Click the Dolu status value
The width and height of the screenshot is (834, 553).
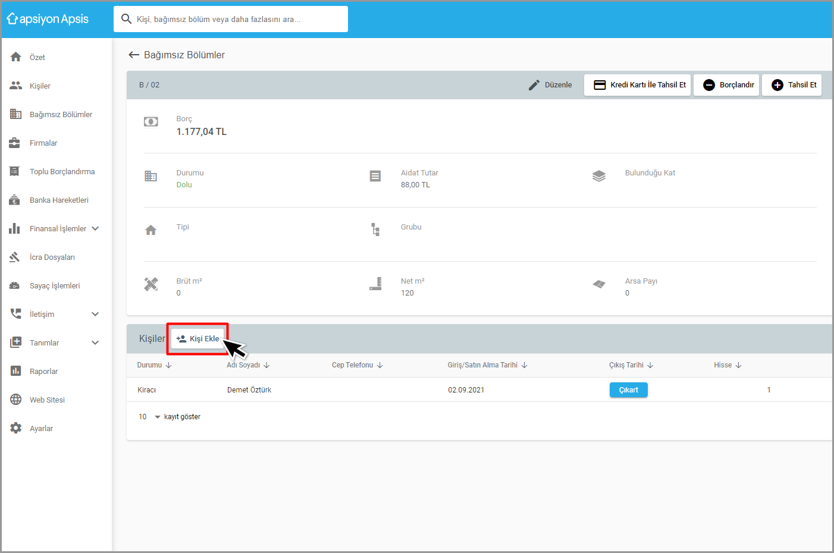click(x=184, y=185)
